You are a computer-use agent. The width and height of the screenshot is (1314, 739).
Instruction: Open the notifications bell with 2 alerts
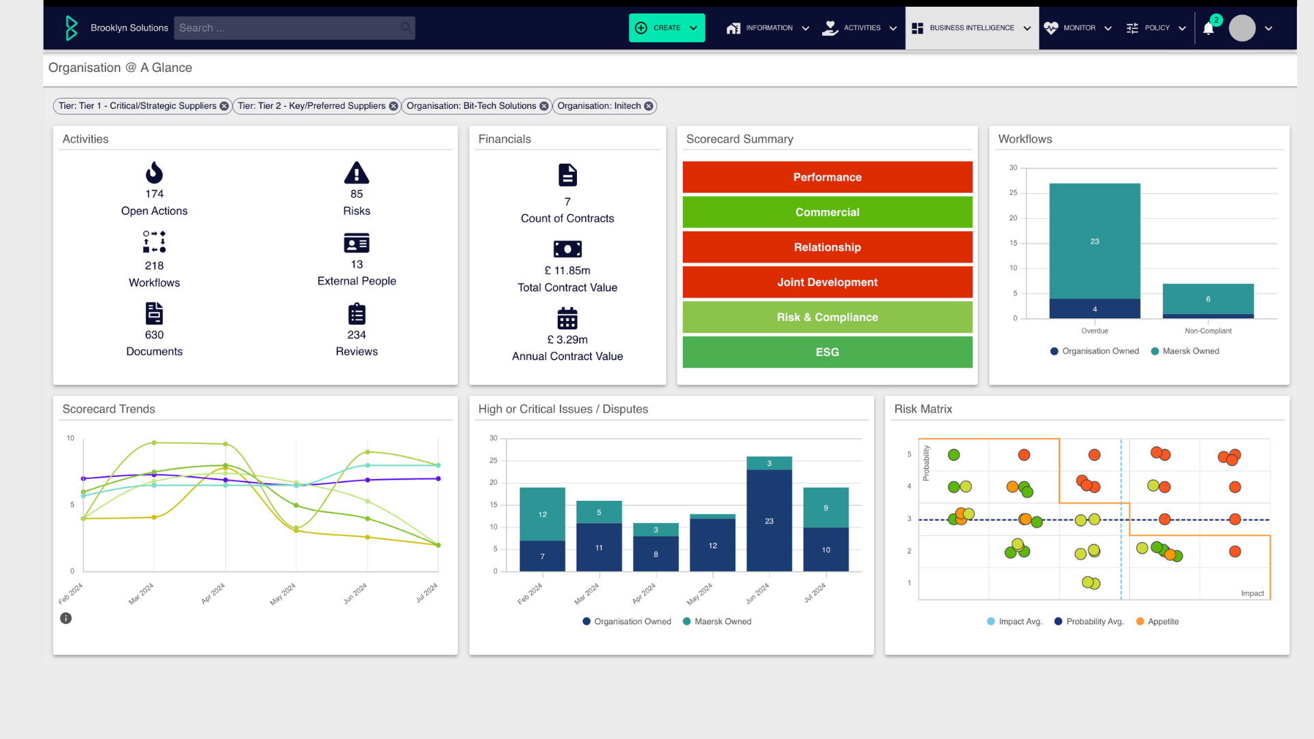click(x=1209, y=28)
